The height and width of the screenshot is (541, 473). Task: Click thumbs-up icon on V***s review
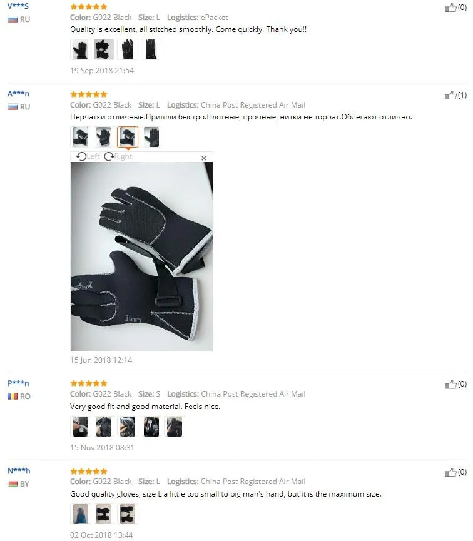tap(450, 8)
